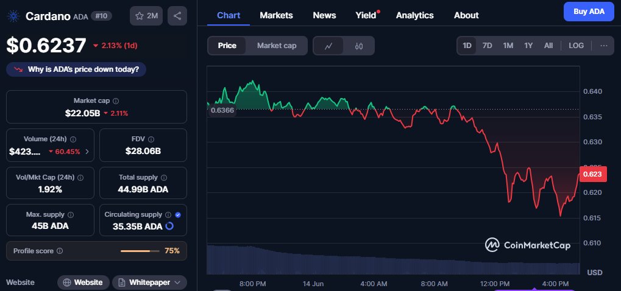Show Volume (24h) info icon
Viewport: 621px width, 291px height.
tap(73, 139)
